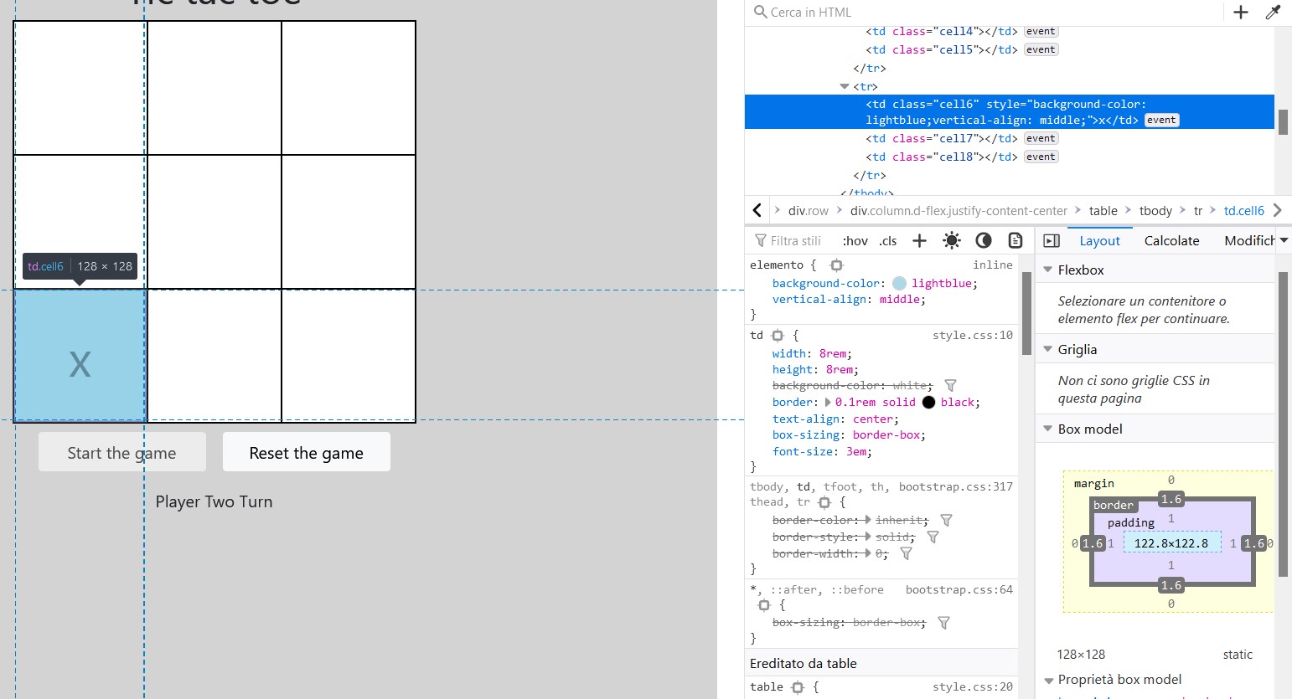This screenshot has width=1292, height=699.
Task: Toggle print media simulation
Action: tap(1016, 241)
